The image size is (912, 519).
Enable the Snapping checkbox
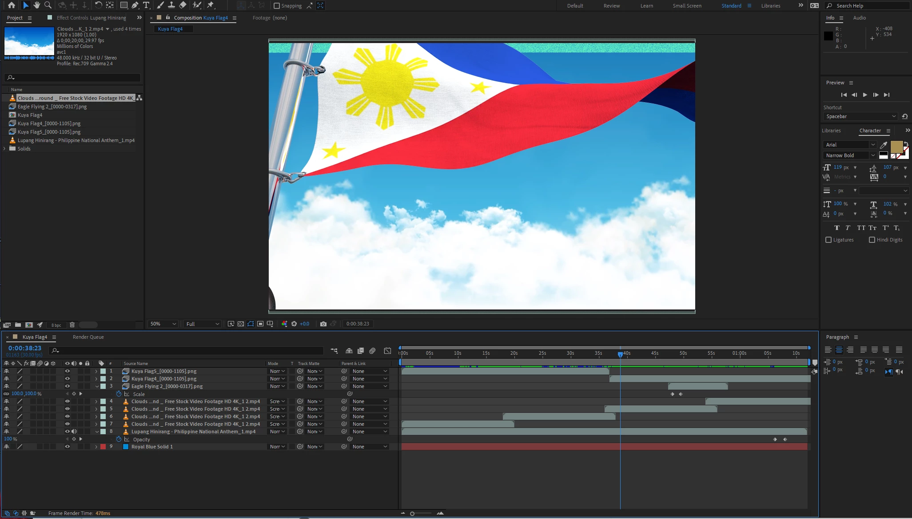click(277, 6)
